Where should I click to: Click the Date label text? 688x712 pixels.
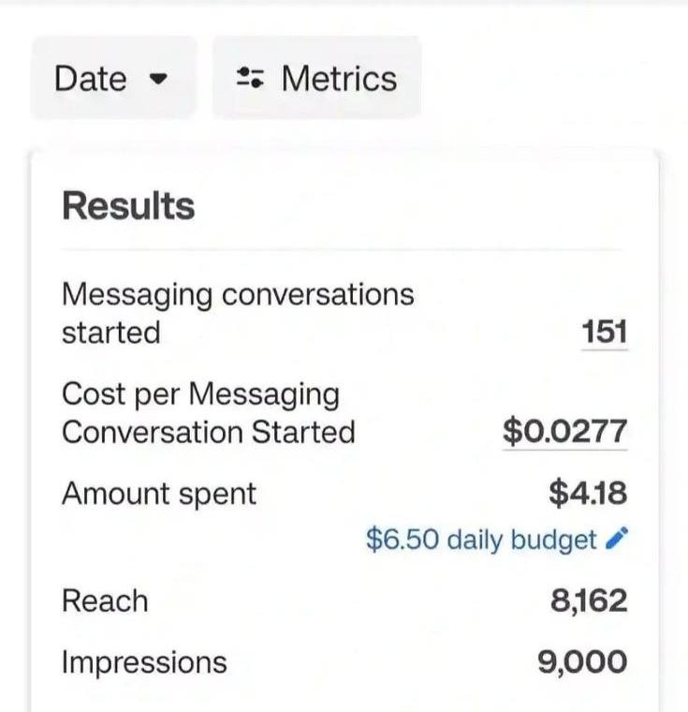(x=90, y=78)
